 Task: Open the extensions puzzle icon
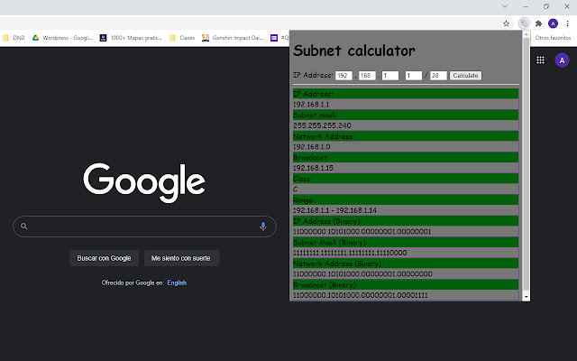538,23
